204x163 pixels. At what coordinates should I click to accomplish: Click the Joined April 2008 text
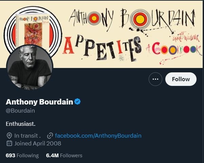(x=38, y=143)
